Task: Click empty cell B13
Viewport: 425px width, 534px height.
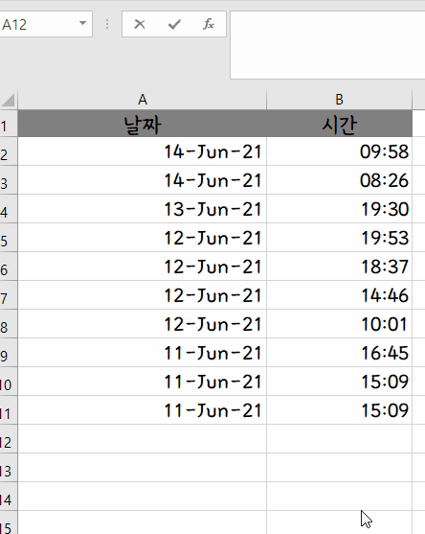Action: tap(339, 467)
